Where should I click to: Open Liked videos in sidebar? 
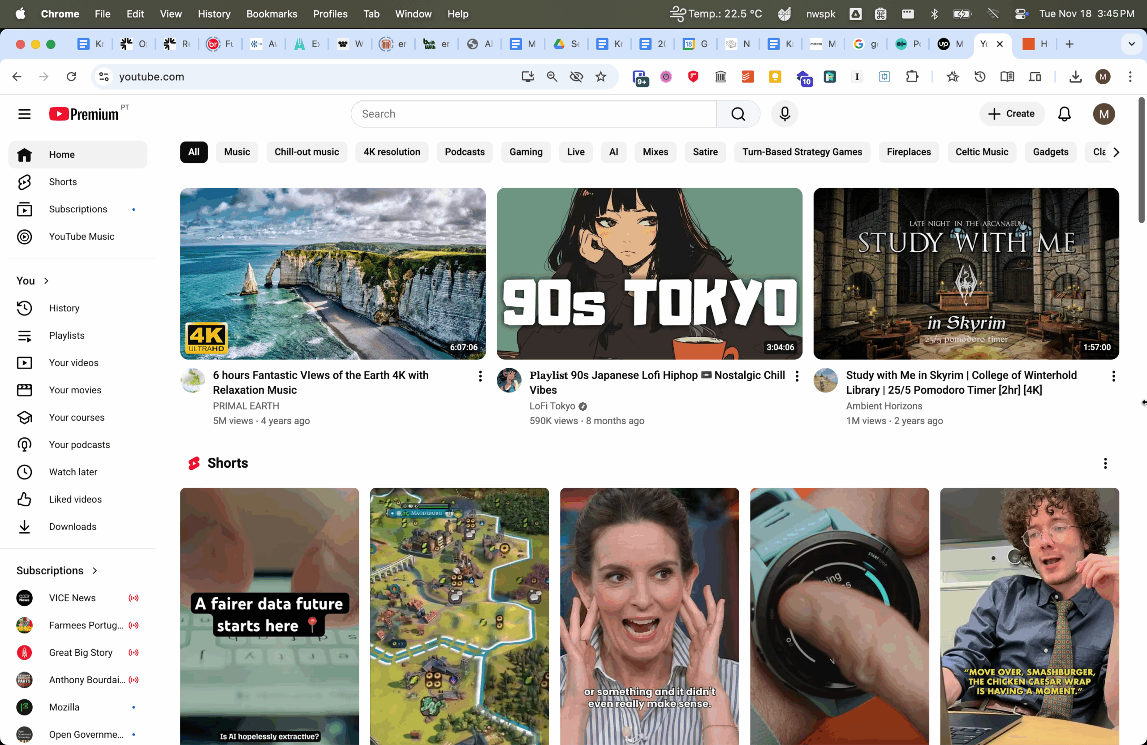[75, 499]
